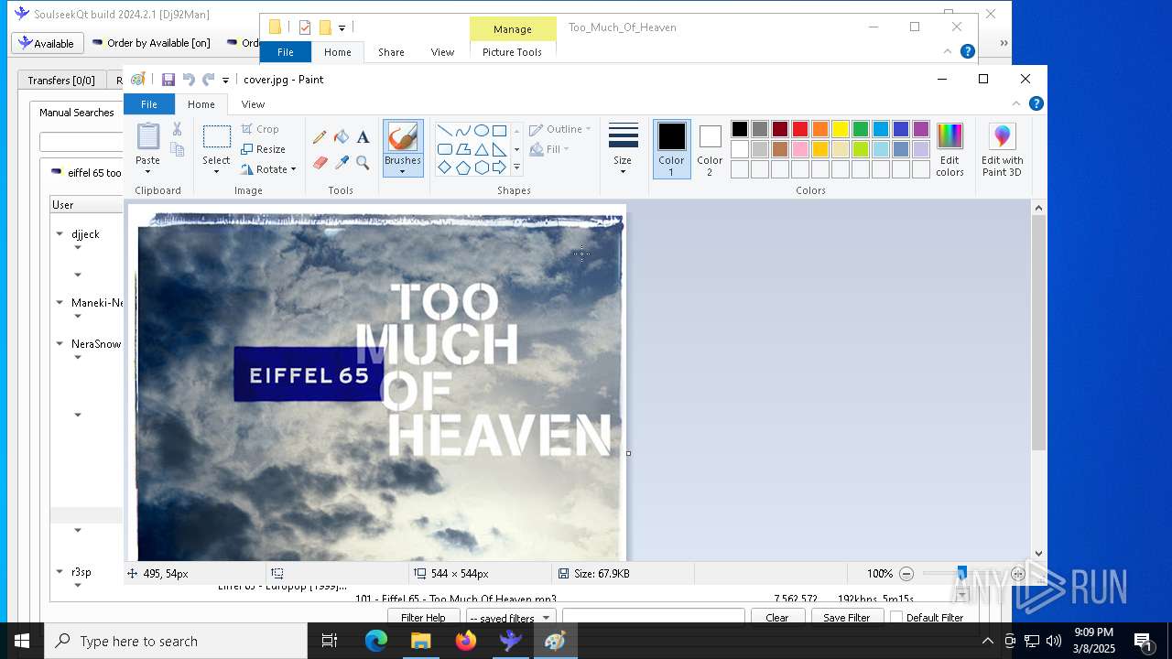The width and height of the screenshot is (1172, 659).
Task: Click the Available status button in Soulseek
Action: pos(48,43)
